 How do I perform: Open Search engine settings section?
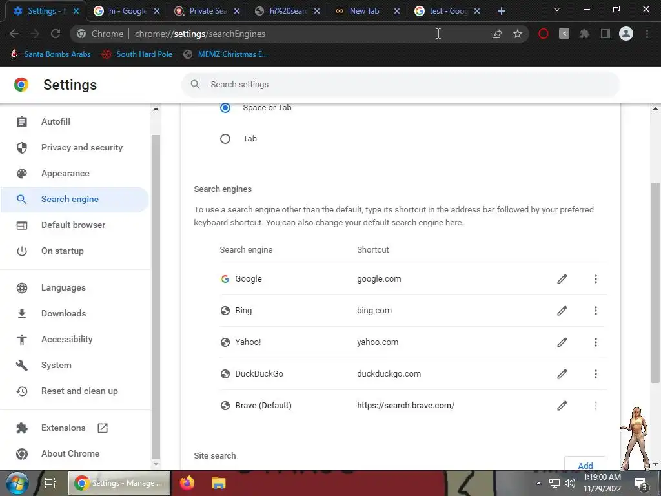tap(75, 199)
